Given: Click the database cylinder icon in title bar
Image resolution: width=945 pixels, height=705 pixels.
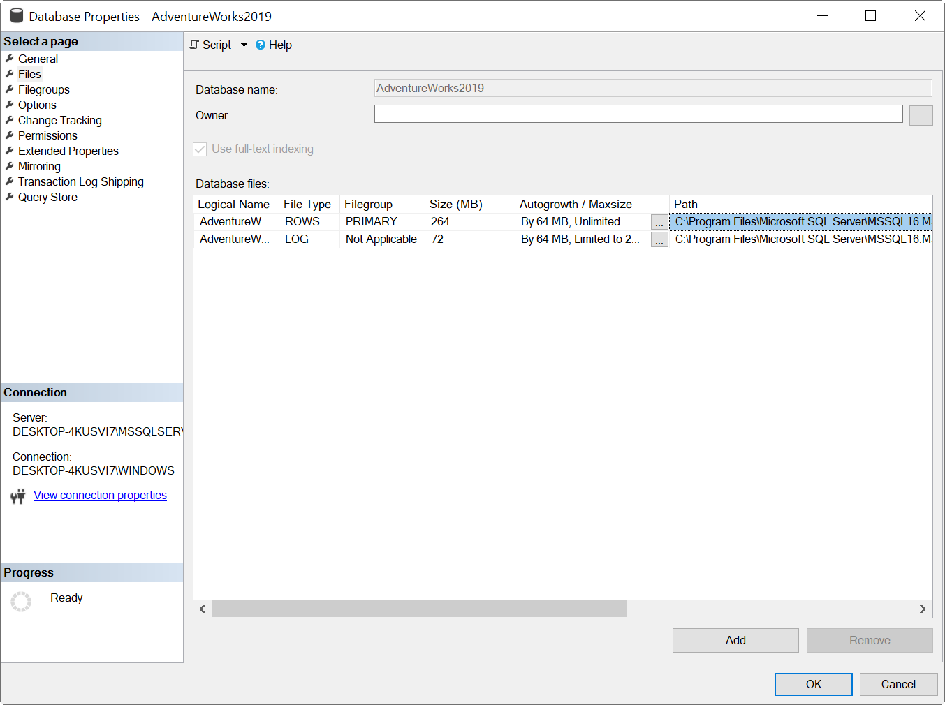Looking at the screenshot, I should (x=17, y=15).
